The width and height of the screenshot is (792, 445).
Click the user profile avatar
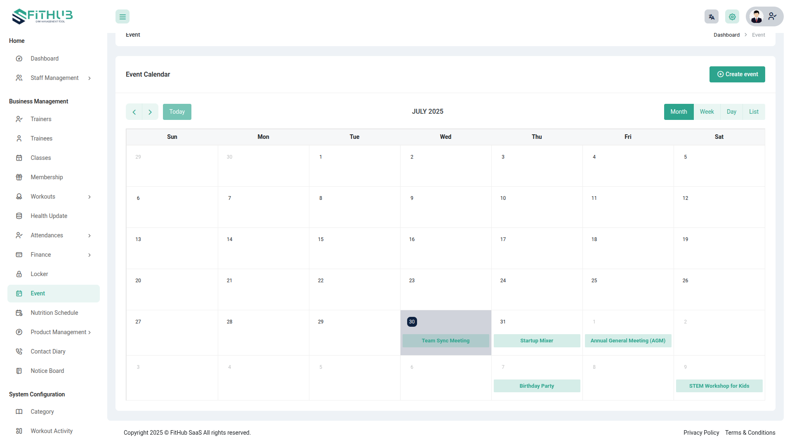(x=757, y=17)
